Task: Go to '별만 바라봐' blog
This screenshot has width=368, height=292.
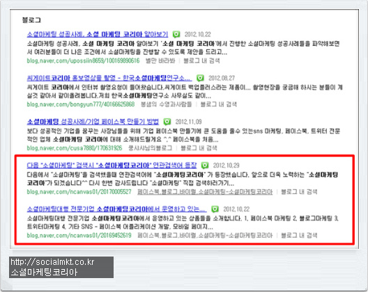Action: [x=160, y=61]
